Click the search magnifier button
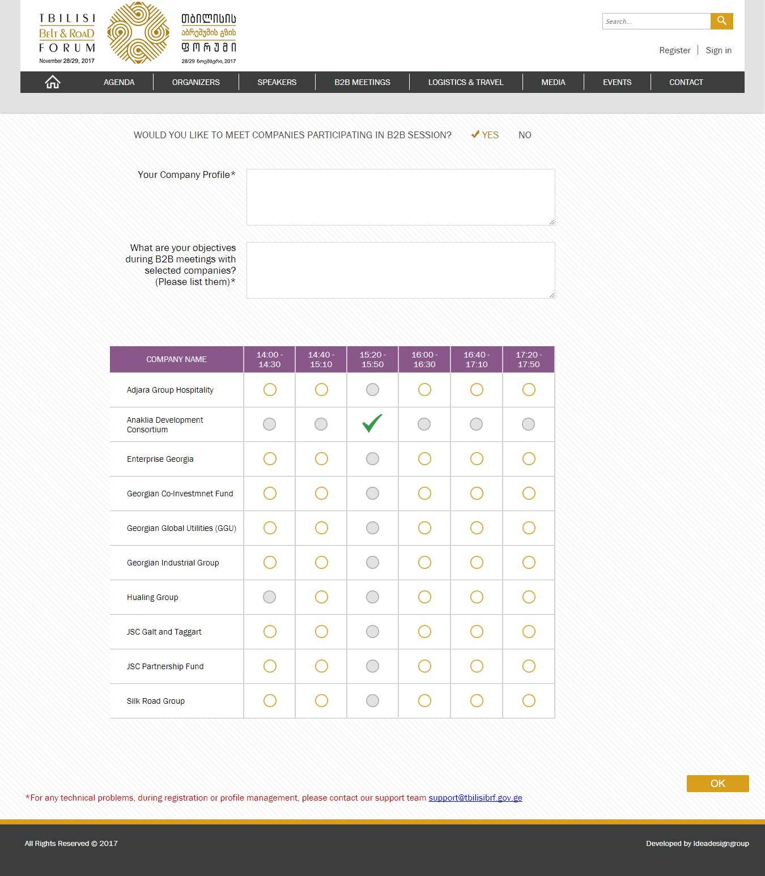Screen dimensions: 765x876 721,21
